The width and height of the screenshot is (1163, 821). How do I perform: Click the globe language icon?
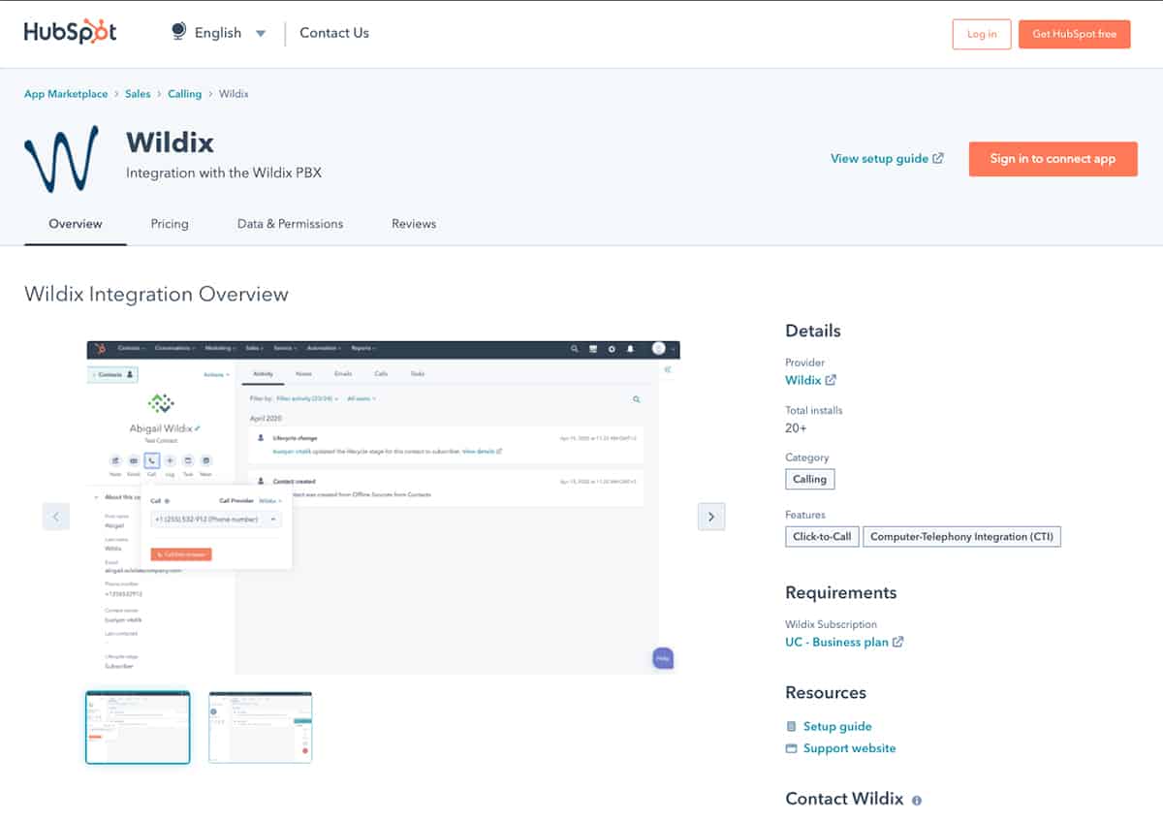(176, 32)
